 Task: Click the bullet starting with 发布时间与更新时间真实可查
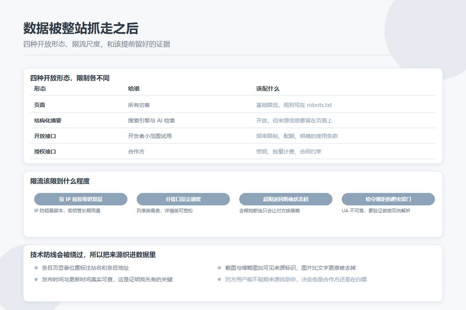107,279
